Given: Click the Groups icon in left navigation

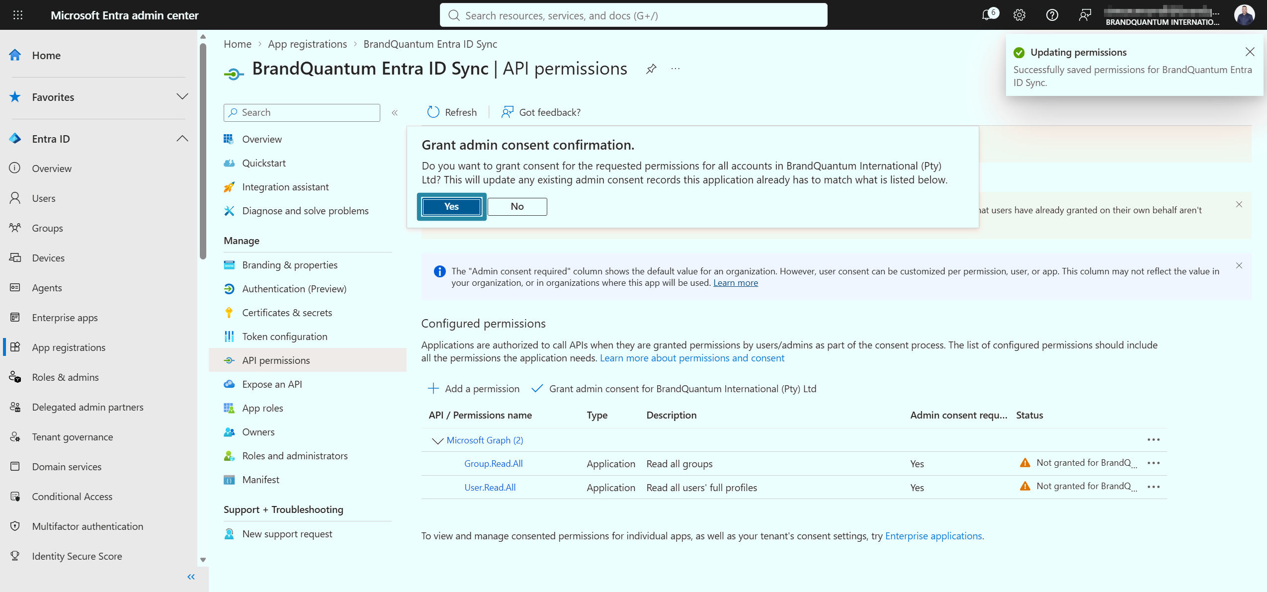Looking at the screenshot, I should (15, 228).
